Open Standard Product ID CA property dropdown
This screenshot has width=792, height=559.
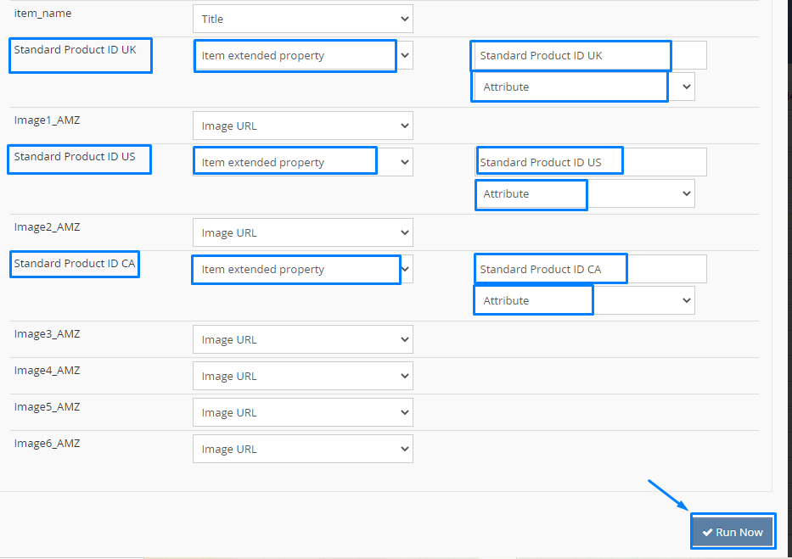pos(302,269)
